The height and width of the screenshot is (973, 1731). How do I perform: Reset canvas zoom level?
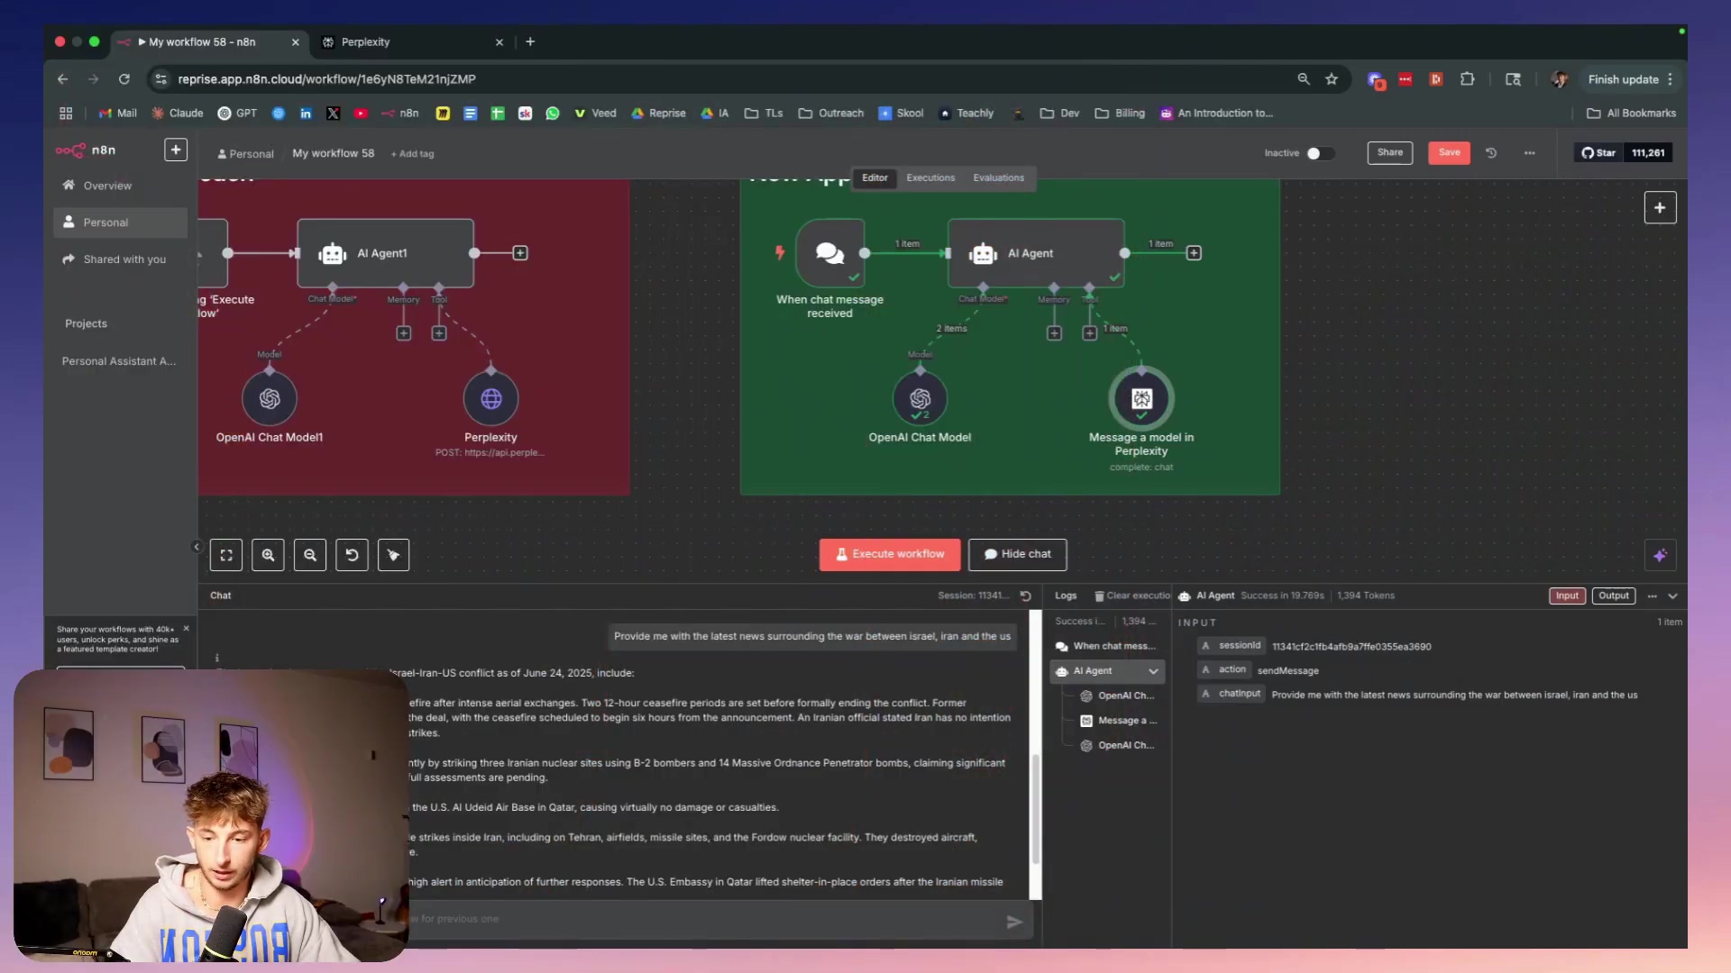[x=352, y=555]
